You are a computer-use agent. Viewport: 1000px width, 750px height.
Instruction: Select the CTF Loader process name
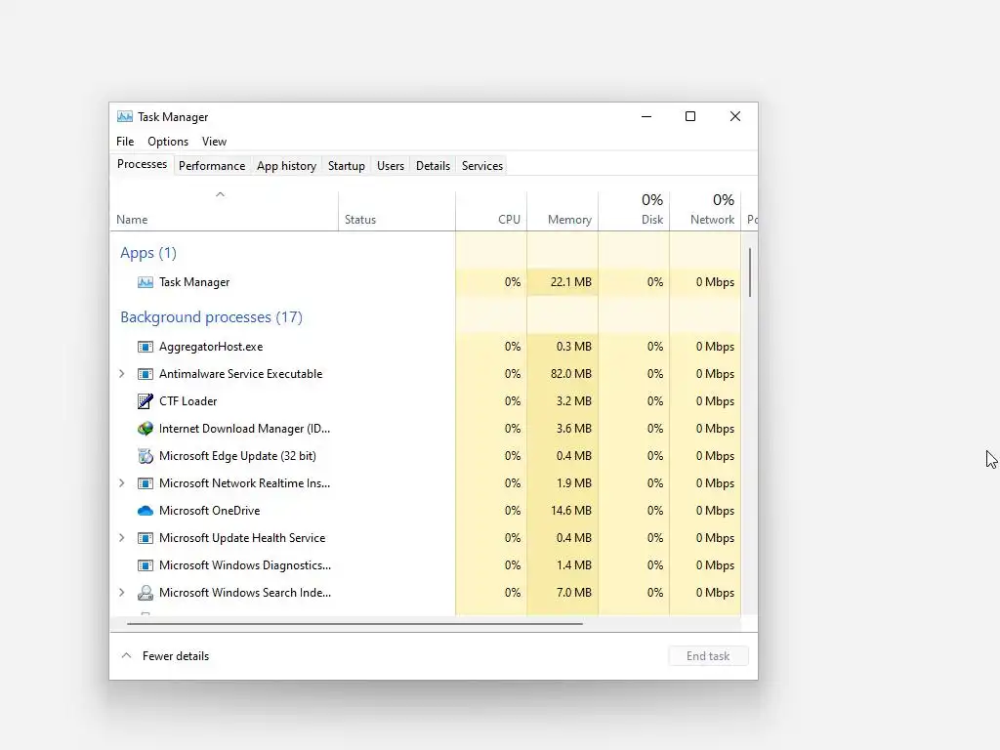(188, 401)
